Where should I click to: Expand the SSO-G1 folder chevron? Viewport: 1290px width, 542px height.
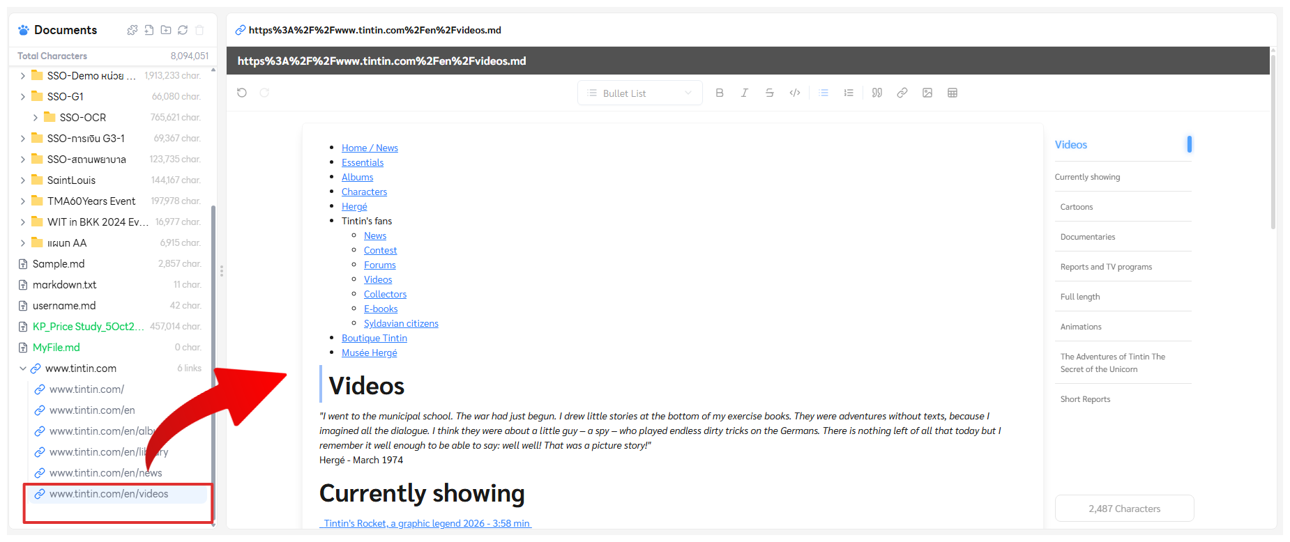22,97
